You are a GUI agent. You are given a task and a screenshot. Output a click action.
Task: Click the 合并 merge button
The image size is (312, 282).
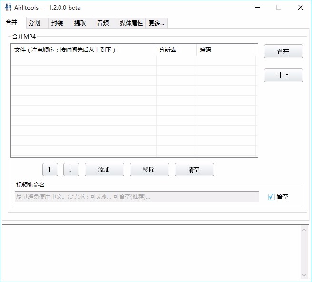(283, 51)
